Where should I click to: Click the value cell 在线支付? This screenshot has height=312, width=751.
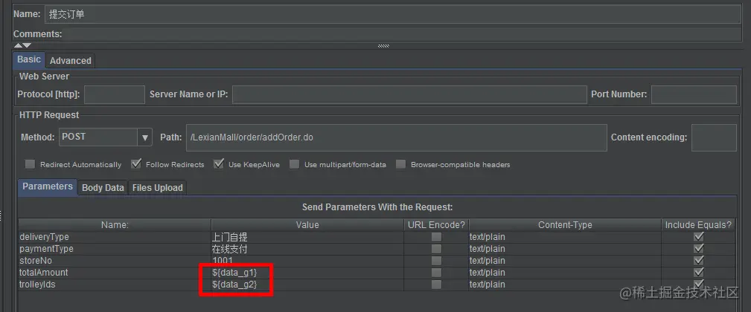point(307,249)
